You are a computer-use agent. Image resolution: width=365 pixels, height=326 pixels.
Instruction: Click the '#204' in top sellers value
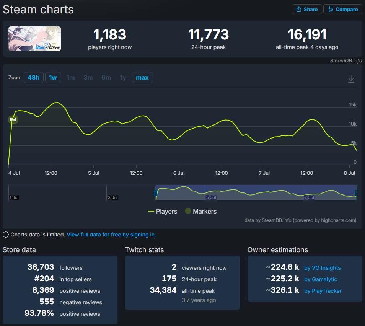pyautogui.click(x=44, y=279)
